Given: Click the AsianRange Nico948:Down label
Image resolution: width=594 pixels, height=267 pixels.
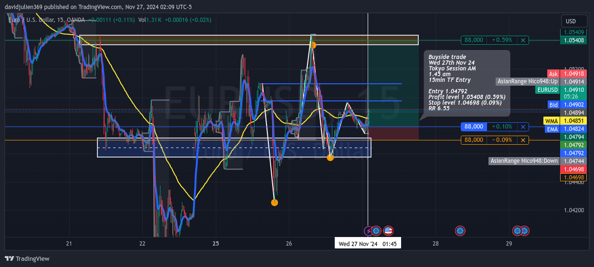Looking at the screenshot, I should 524,161.
